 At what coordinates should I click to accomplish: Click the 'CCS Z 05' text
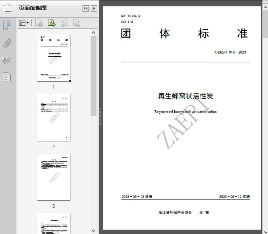point(127,22)
